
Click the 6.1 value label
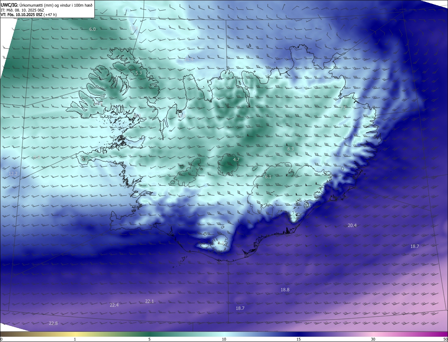click(x=268, y=177)
